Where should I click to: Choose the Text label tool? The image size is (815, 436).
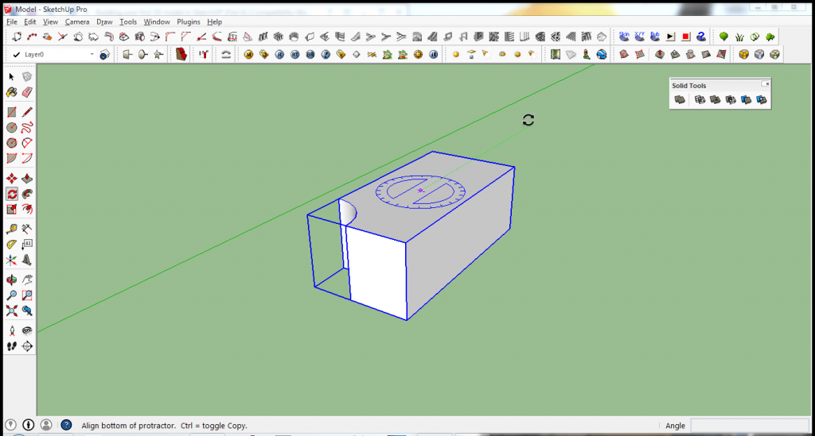coord(27,244)
